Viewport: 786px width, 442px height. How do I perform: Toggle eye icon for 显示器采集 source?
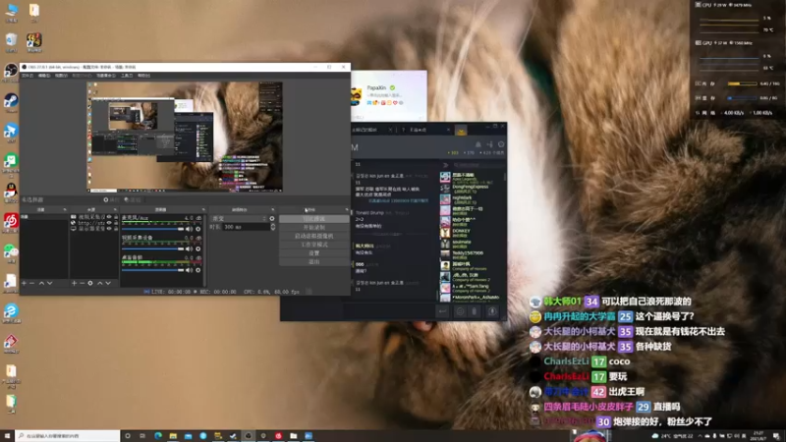[x=109, y=229]
